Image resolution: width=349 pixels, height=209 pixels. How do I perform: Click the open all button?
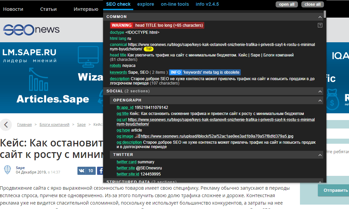coord(287,4)
